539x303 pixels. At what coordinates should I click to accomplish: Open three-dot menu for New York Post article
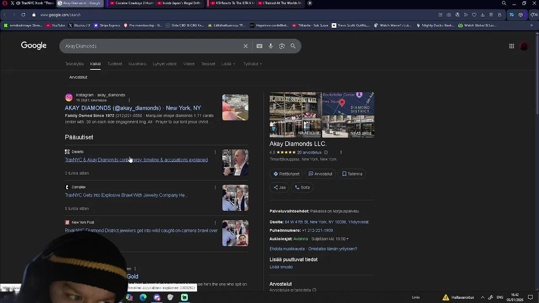click(215, 223)
